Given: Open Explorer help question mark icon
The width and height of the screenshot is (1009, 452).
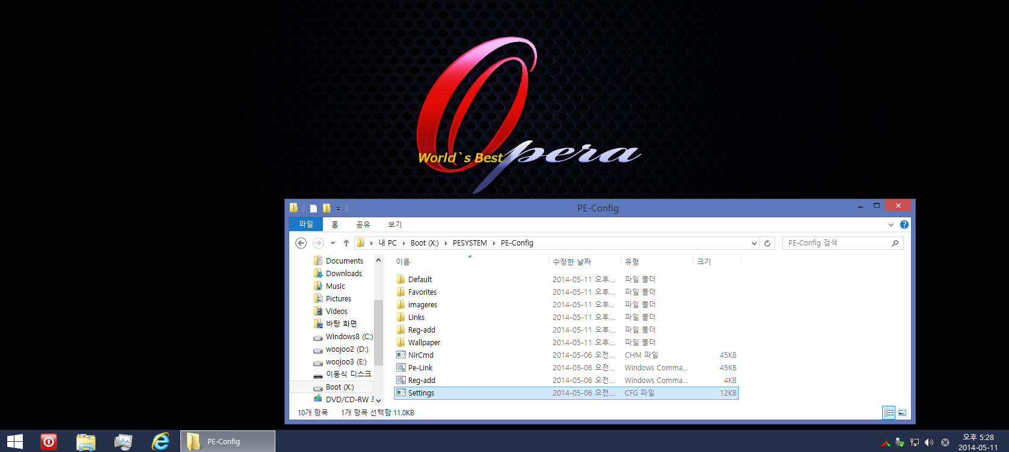Looking at the screenshot, I should pyautogui.click(x=904, y=224).
